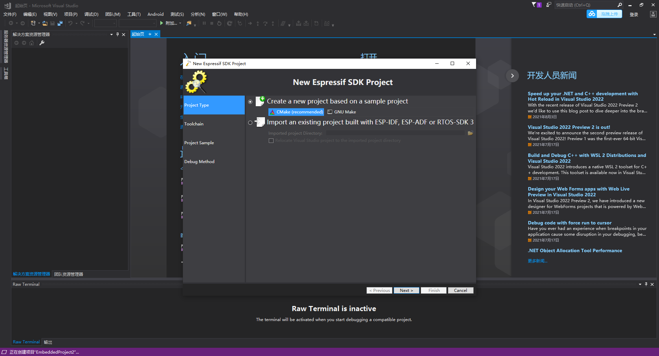Select the Toolchain wizard step

214,124
